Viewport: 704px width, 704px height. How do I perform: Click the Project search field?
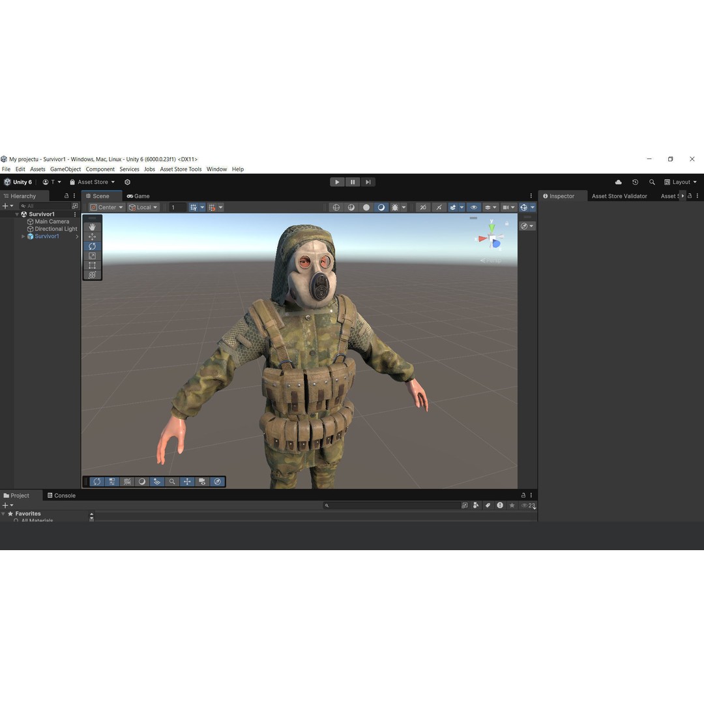(390, 505)
